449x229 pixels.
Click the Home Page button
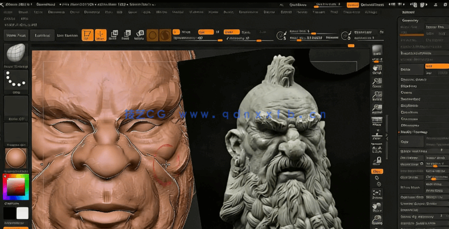coord(16,35)
